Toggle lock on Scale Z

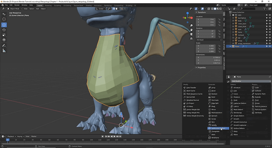coord(219,52)
